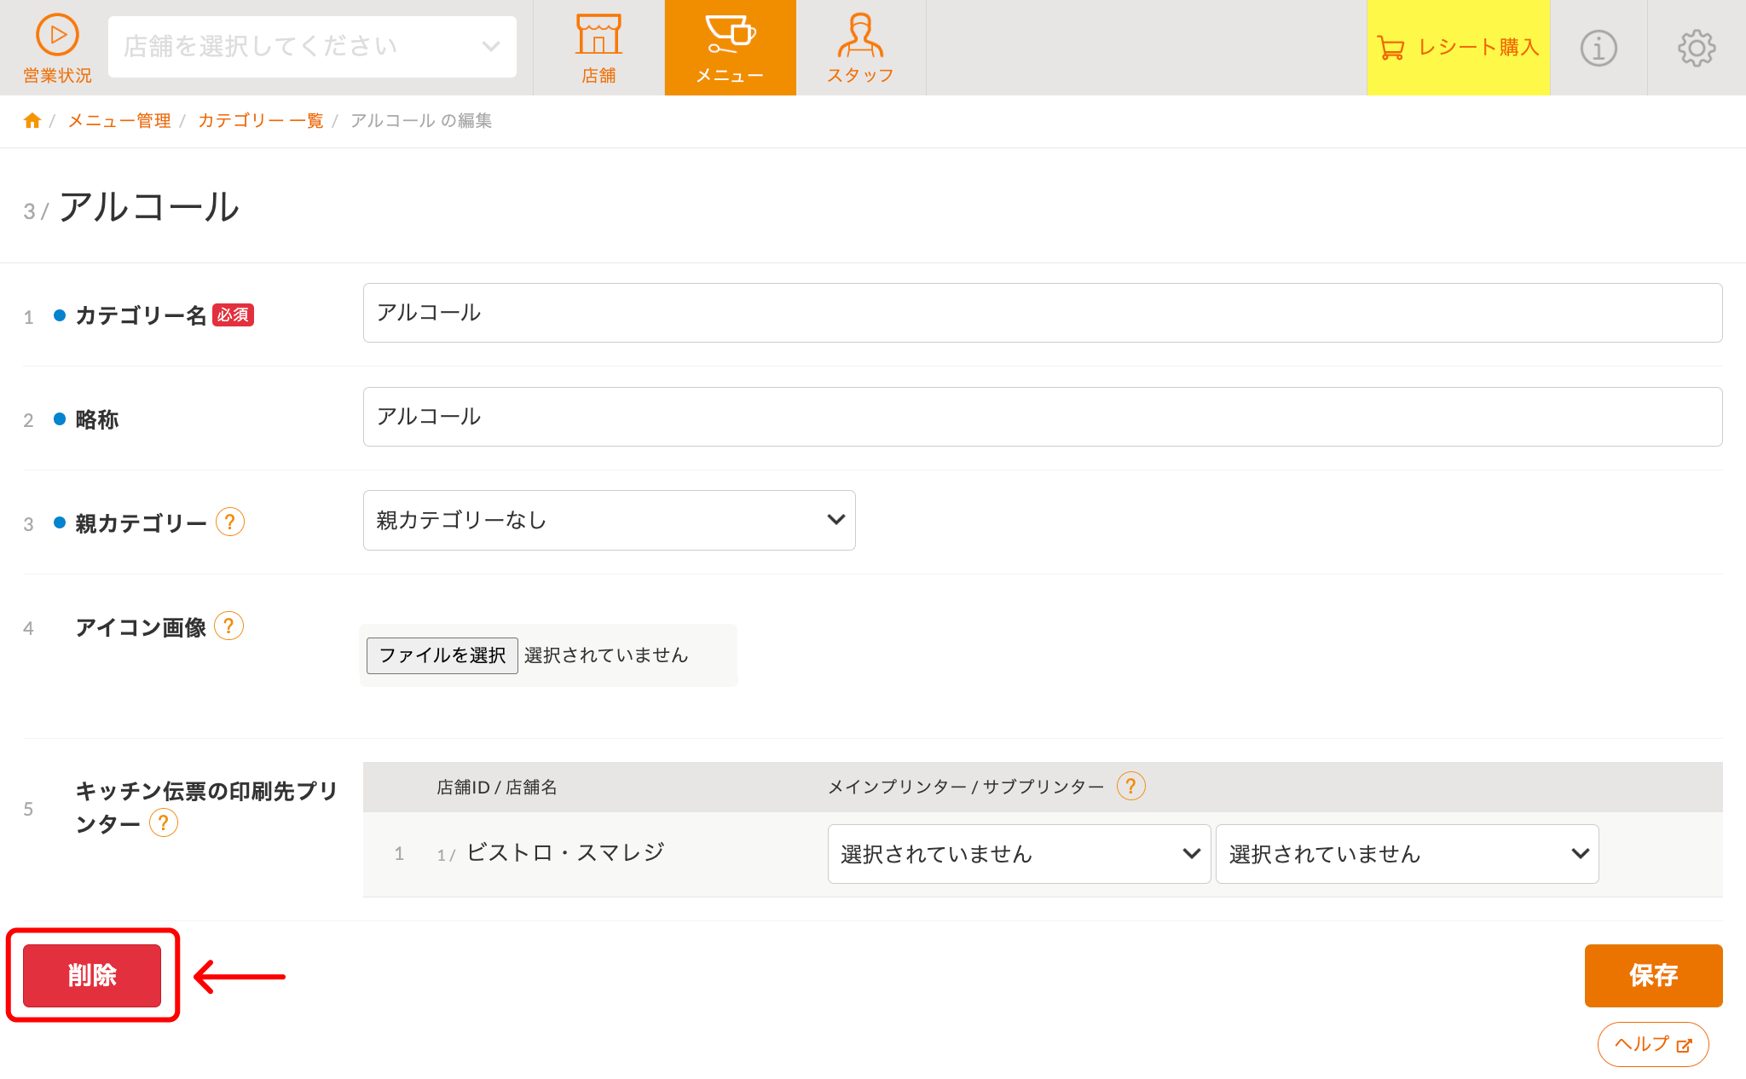Click the アルコール の編集 breadcrumb text

coord(421,120)
